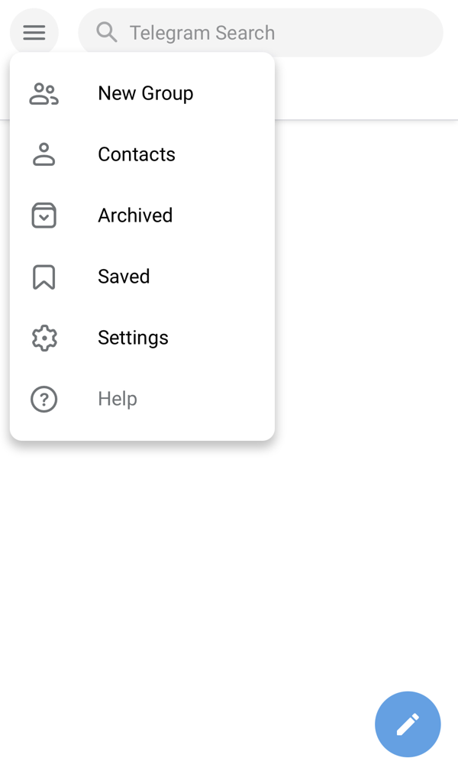
Task: Click the Contacts person icon
Action: click(x=44, y=154)
